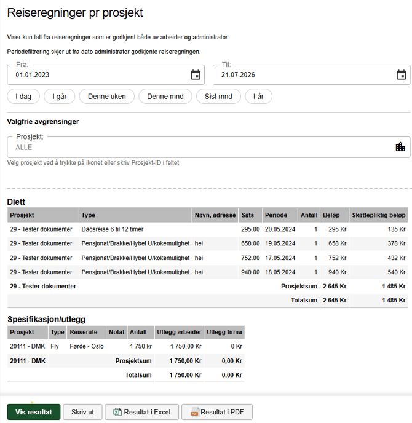This screenshot has height=423, width=412.
Task: Click the '20111 - DMK' Fly row cell
Action: click(x=28, y=346)
